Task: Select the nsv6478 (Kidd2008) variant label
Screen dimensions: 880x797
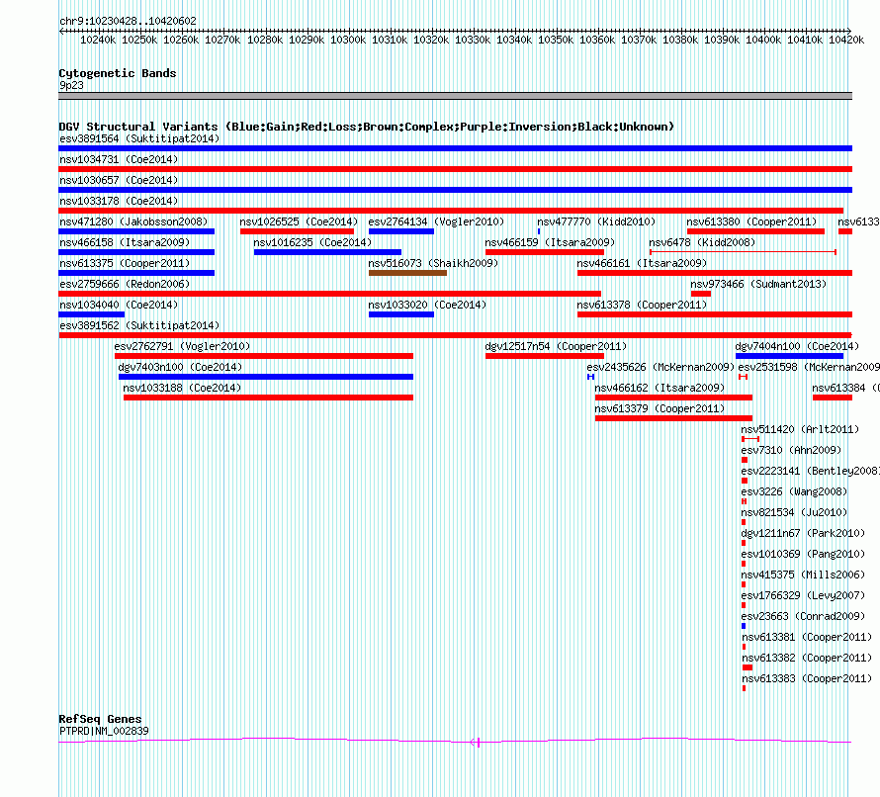Action: (702, 242)
